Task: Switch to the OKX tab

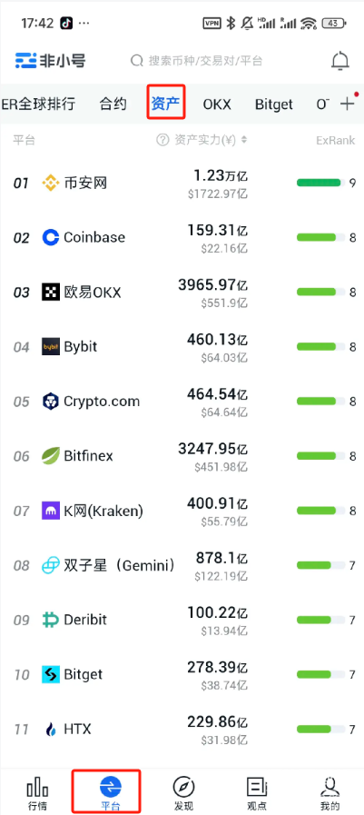Action: click(x=217, y=104)
